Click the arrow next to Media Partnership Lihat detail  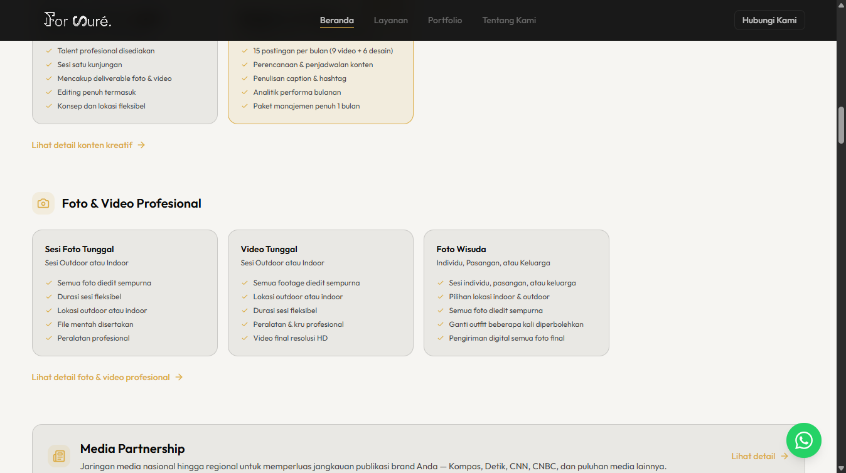point(784,456)
